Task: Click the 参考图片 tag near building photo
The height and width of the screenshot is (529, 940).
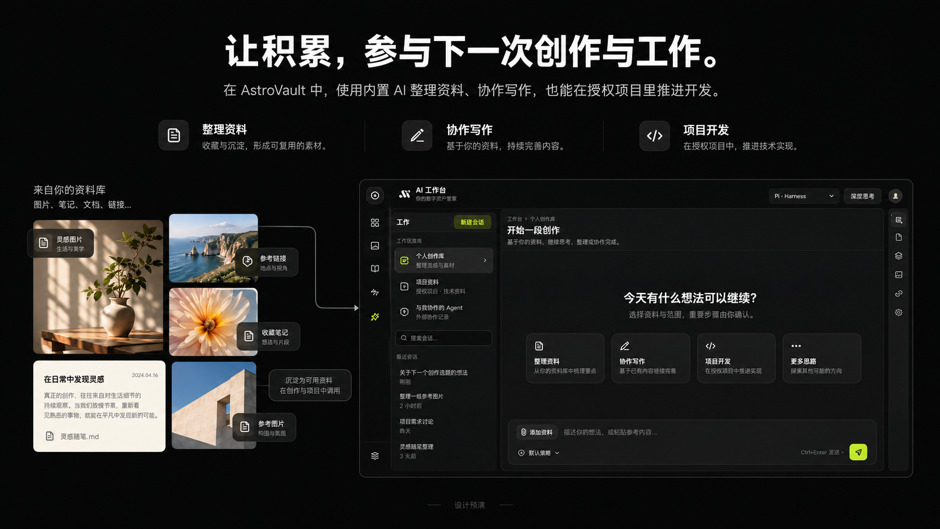Action: click(264, 428)
